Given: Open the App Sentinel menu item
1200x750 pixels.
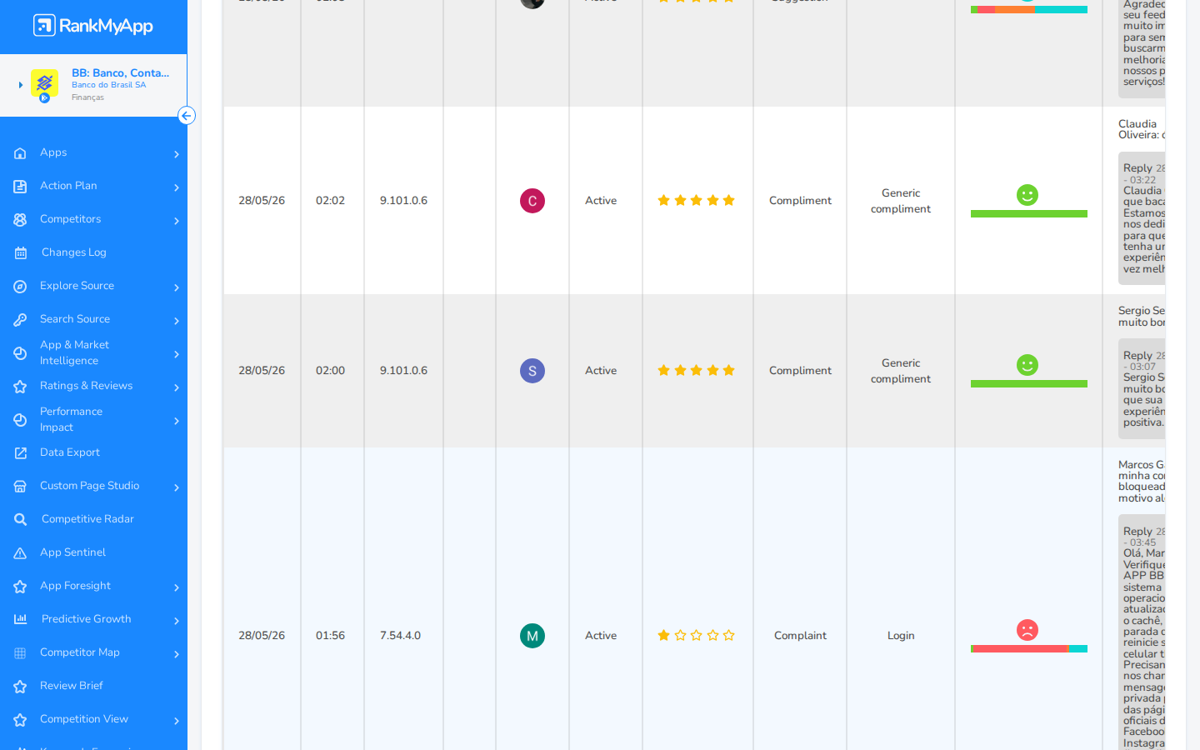Looking at the screenshot, I should click(x=72, y=552).
